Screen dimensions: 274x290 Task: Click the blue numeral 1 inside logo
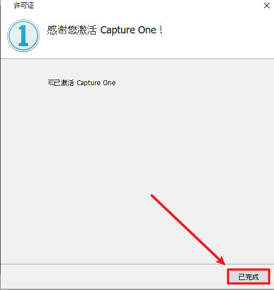(23, 36)
